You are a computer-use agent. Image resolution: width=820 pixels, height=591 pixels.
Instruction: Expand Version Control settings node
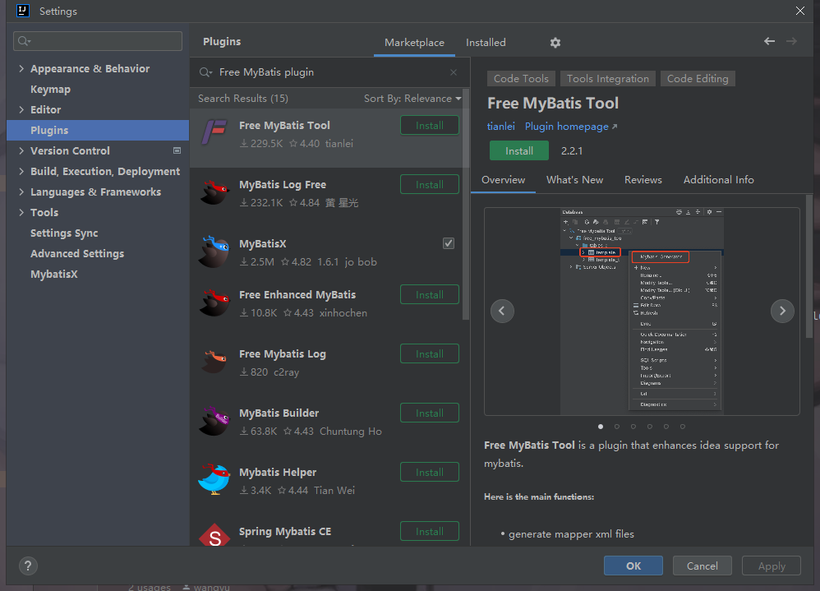coord(21,150)
